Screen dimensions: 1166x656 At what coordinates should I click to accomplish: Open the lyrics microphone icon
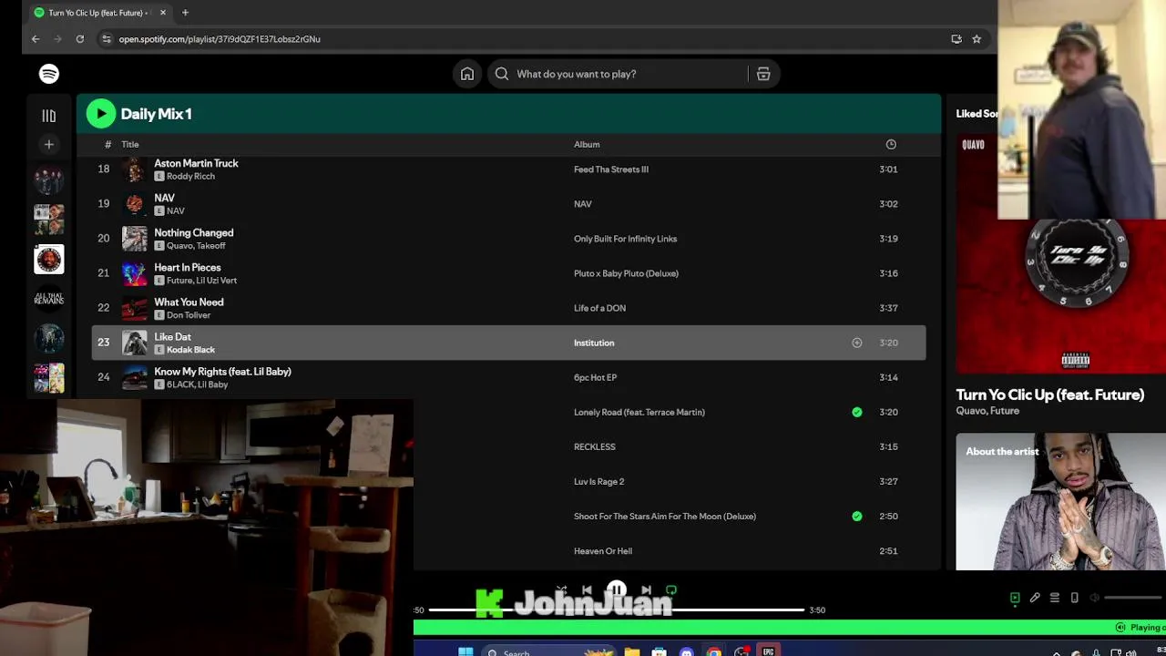click(x=1035, y=598)
